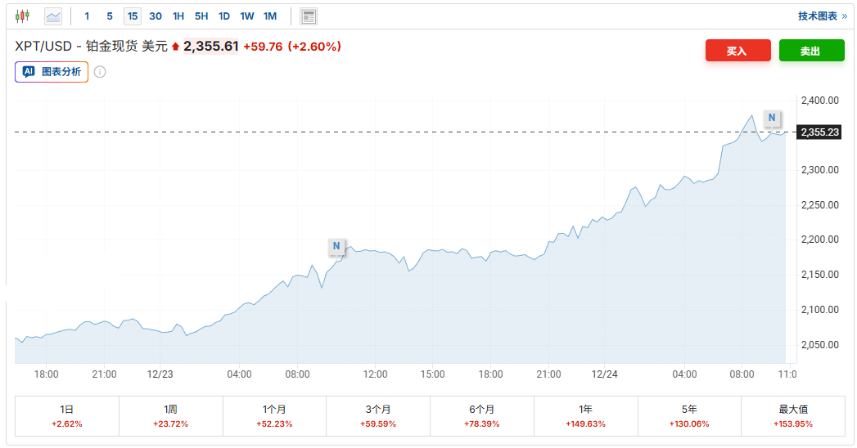Click the info icon beside 图表分析

coord(100,72)
